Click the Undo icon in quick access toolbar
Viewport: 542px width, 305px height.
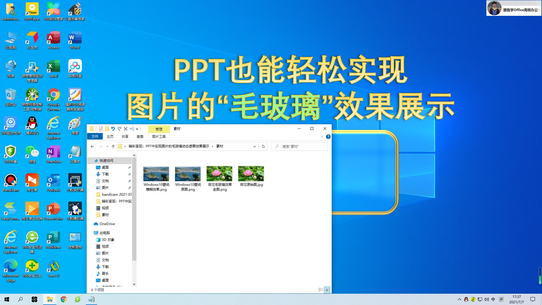point(113,129)
